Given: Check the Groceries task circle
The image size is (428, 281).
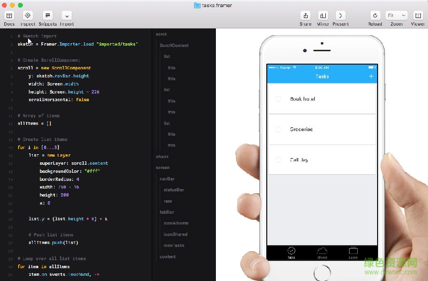Looking at the screenshot, I should point(279,129).
